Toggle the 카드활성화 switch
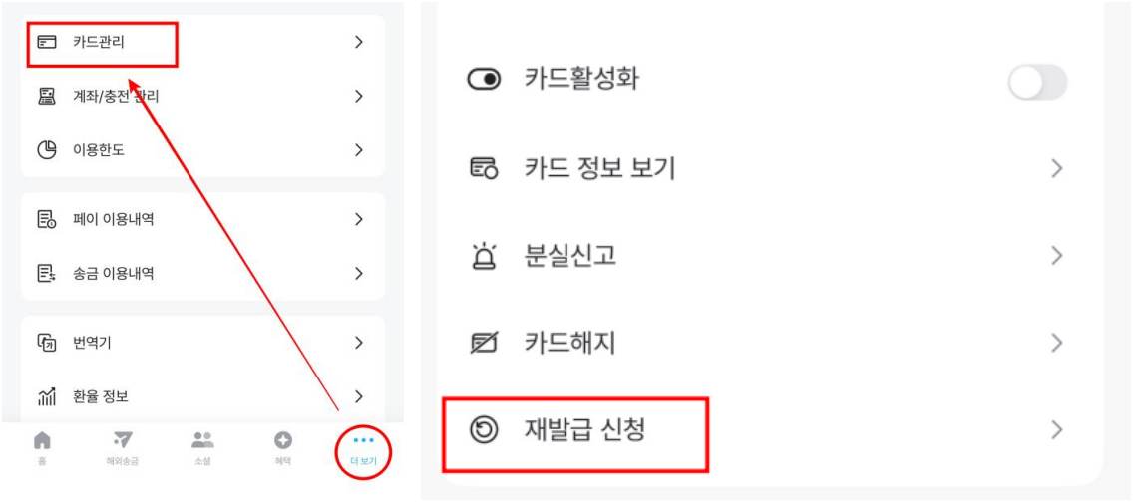The height and width of the screenshot is (502, 1133). pyautogui.click(x=1037, y=83)
